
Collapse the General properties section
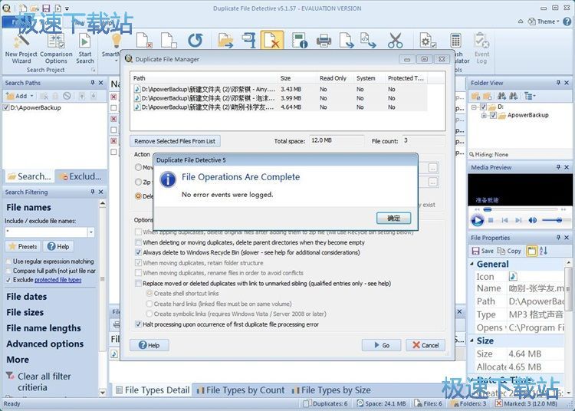click(472, 264)
